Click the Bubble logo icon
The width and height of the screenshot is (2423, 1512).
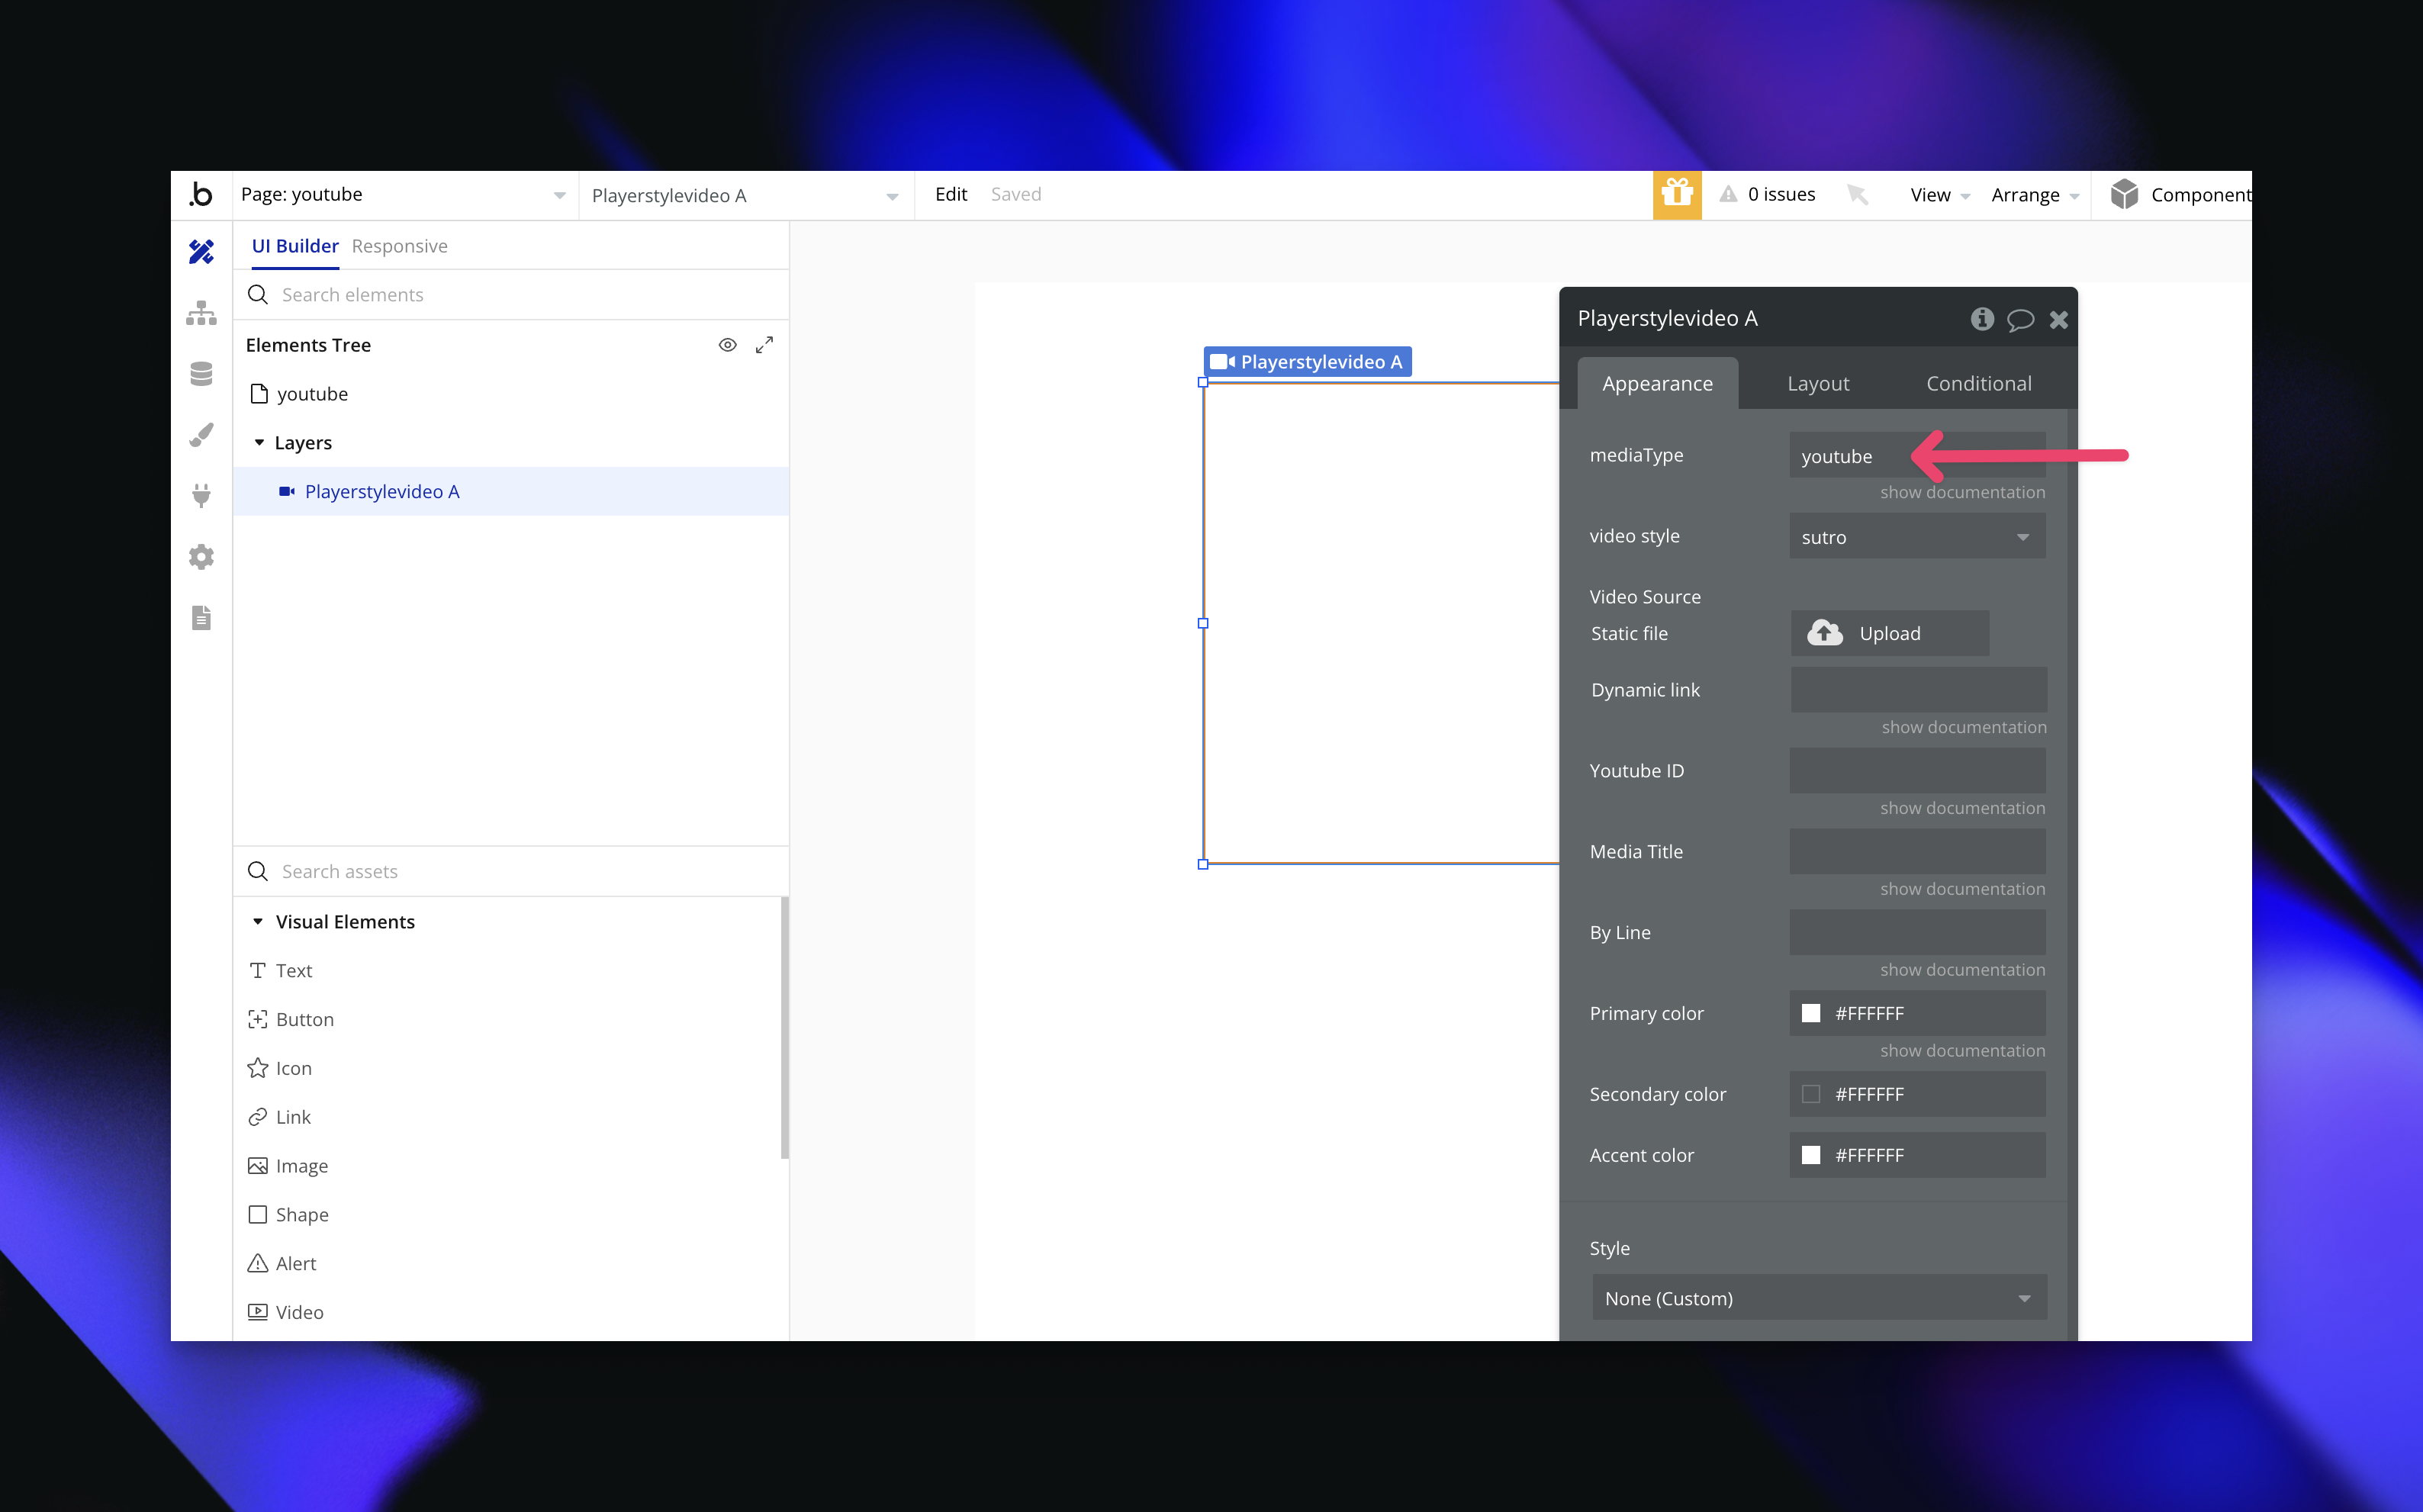click(x=201, y=194)
